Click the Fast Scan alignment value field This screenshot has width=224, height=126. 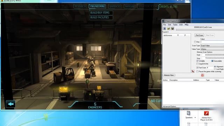click(210, 68)
